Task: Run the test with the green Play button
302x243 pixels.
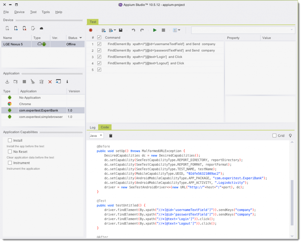Action: pyautogui.click(x=155, y=30)
